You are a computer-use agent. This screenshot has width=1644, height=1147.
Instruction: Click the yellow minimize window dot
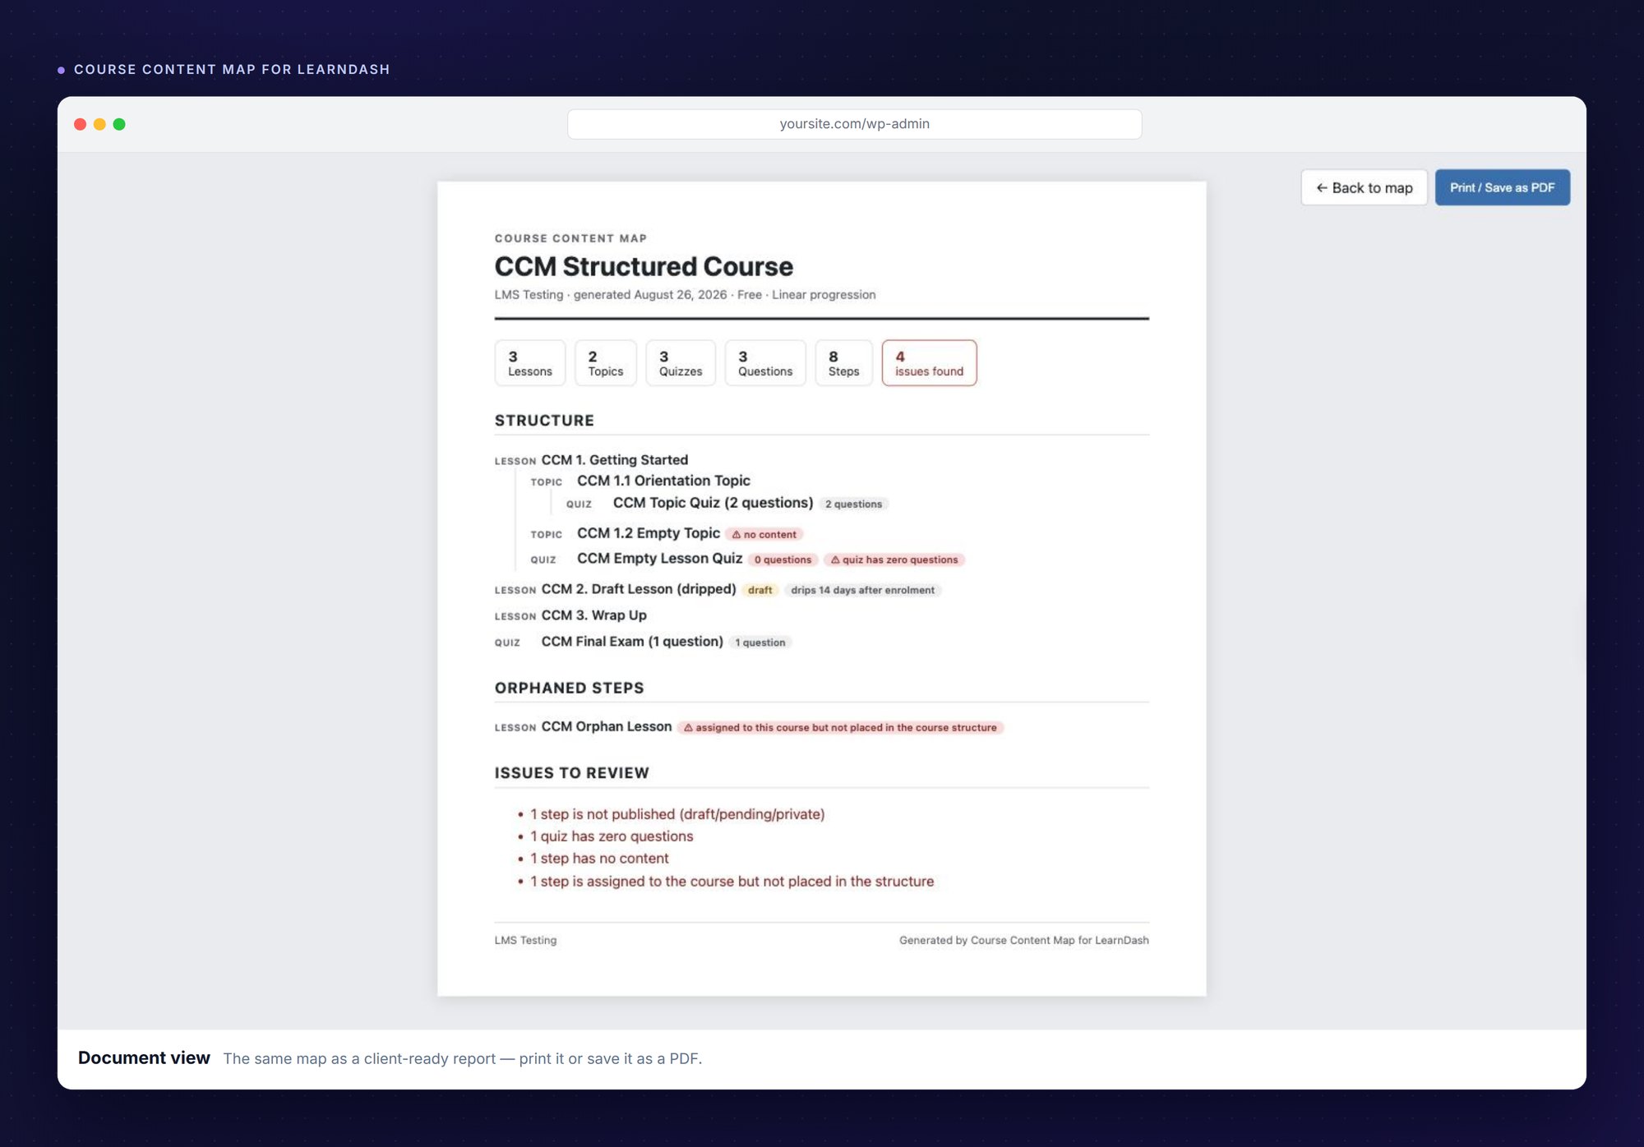[x=99, y=124]
